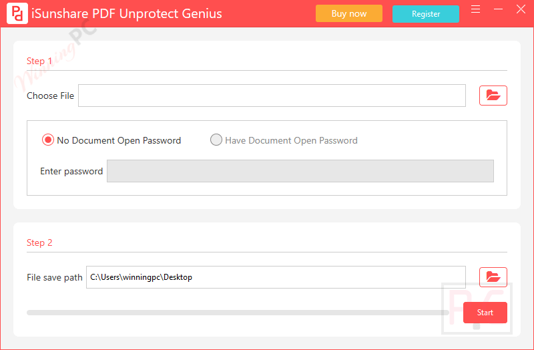Open the Register dialog
The image size is (534, 350).
[x=425, y=14]
